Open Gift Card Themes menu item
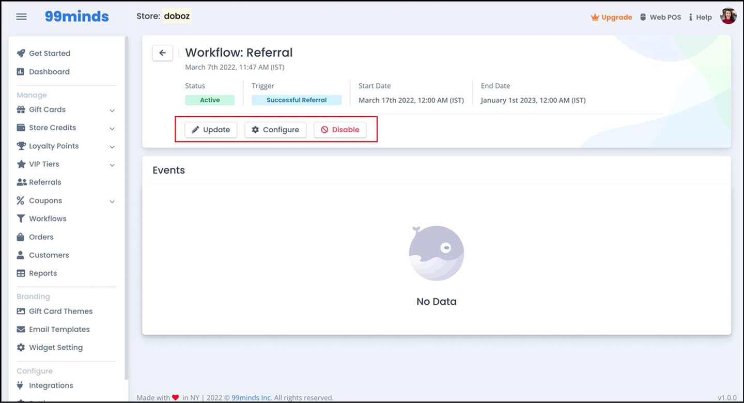The image size is (744, 403). click(x=61, y=311)
